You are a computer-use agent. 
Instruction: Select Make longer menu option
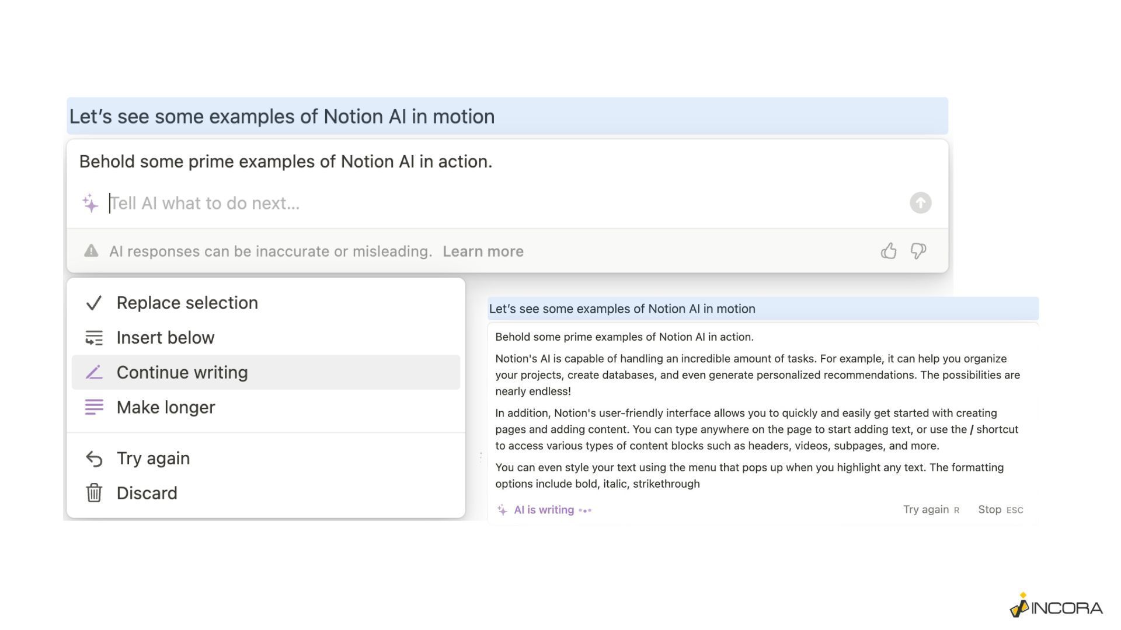266,407
